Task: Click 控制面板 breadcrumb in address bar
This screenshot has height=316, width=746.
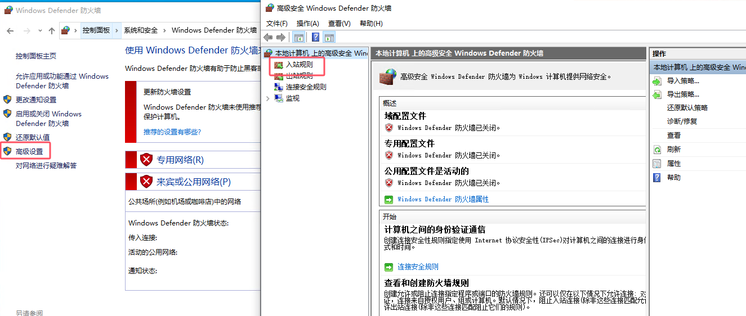Action: pyautogui.click(x=96, y=30)
